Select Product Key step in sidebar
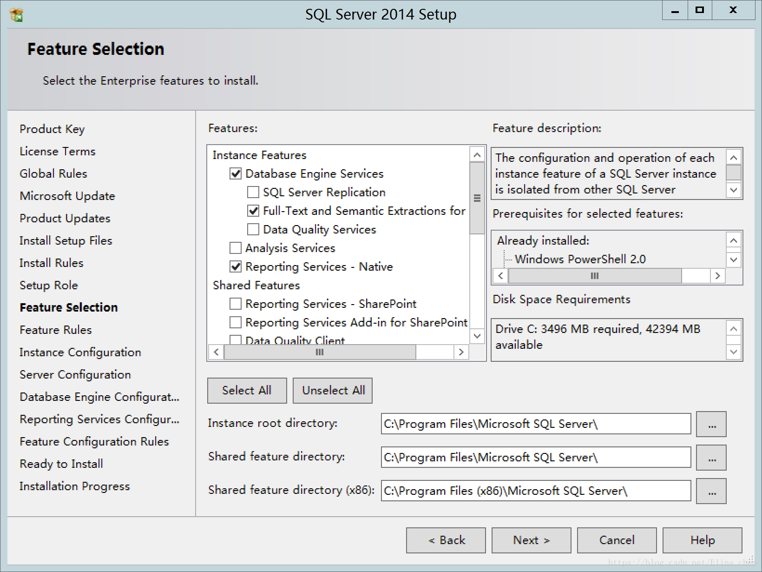This screenshot has height=572, width=762. pyautogui.click(x=52, y=129)
